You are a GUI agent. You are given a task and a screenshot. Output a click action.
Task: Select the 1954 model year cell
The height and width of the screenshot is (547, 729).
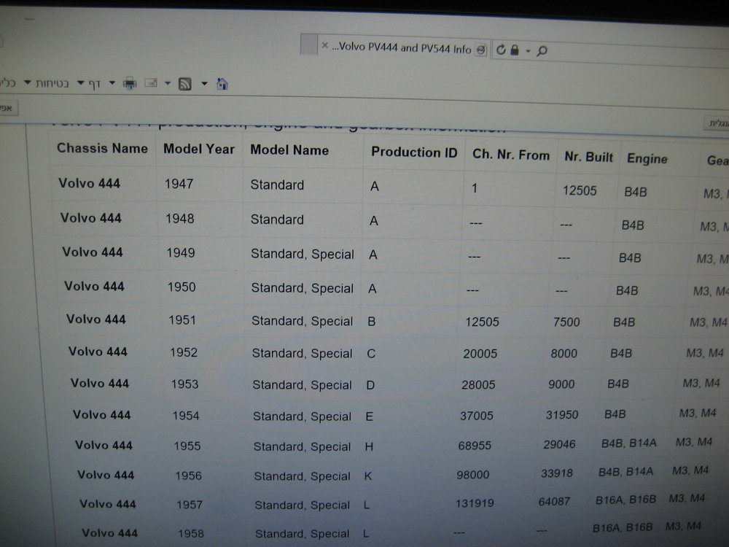click(186, 416)
